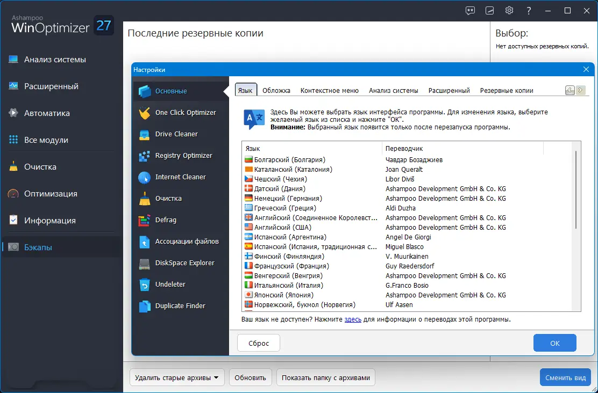Open Удалить старые архивы dropdown
Viewport: 598px width, 393px height.
click(x=177, y=378)
